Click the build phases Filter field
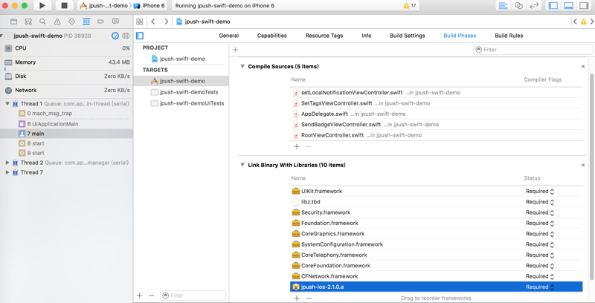 pos(533,50)
